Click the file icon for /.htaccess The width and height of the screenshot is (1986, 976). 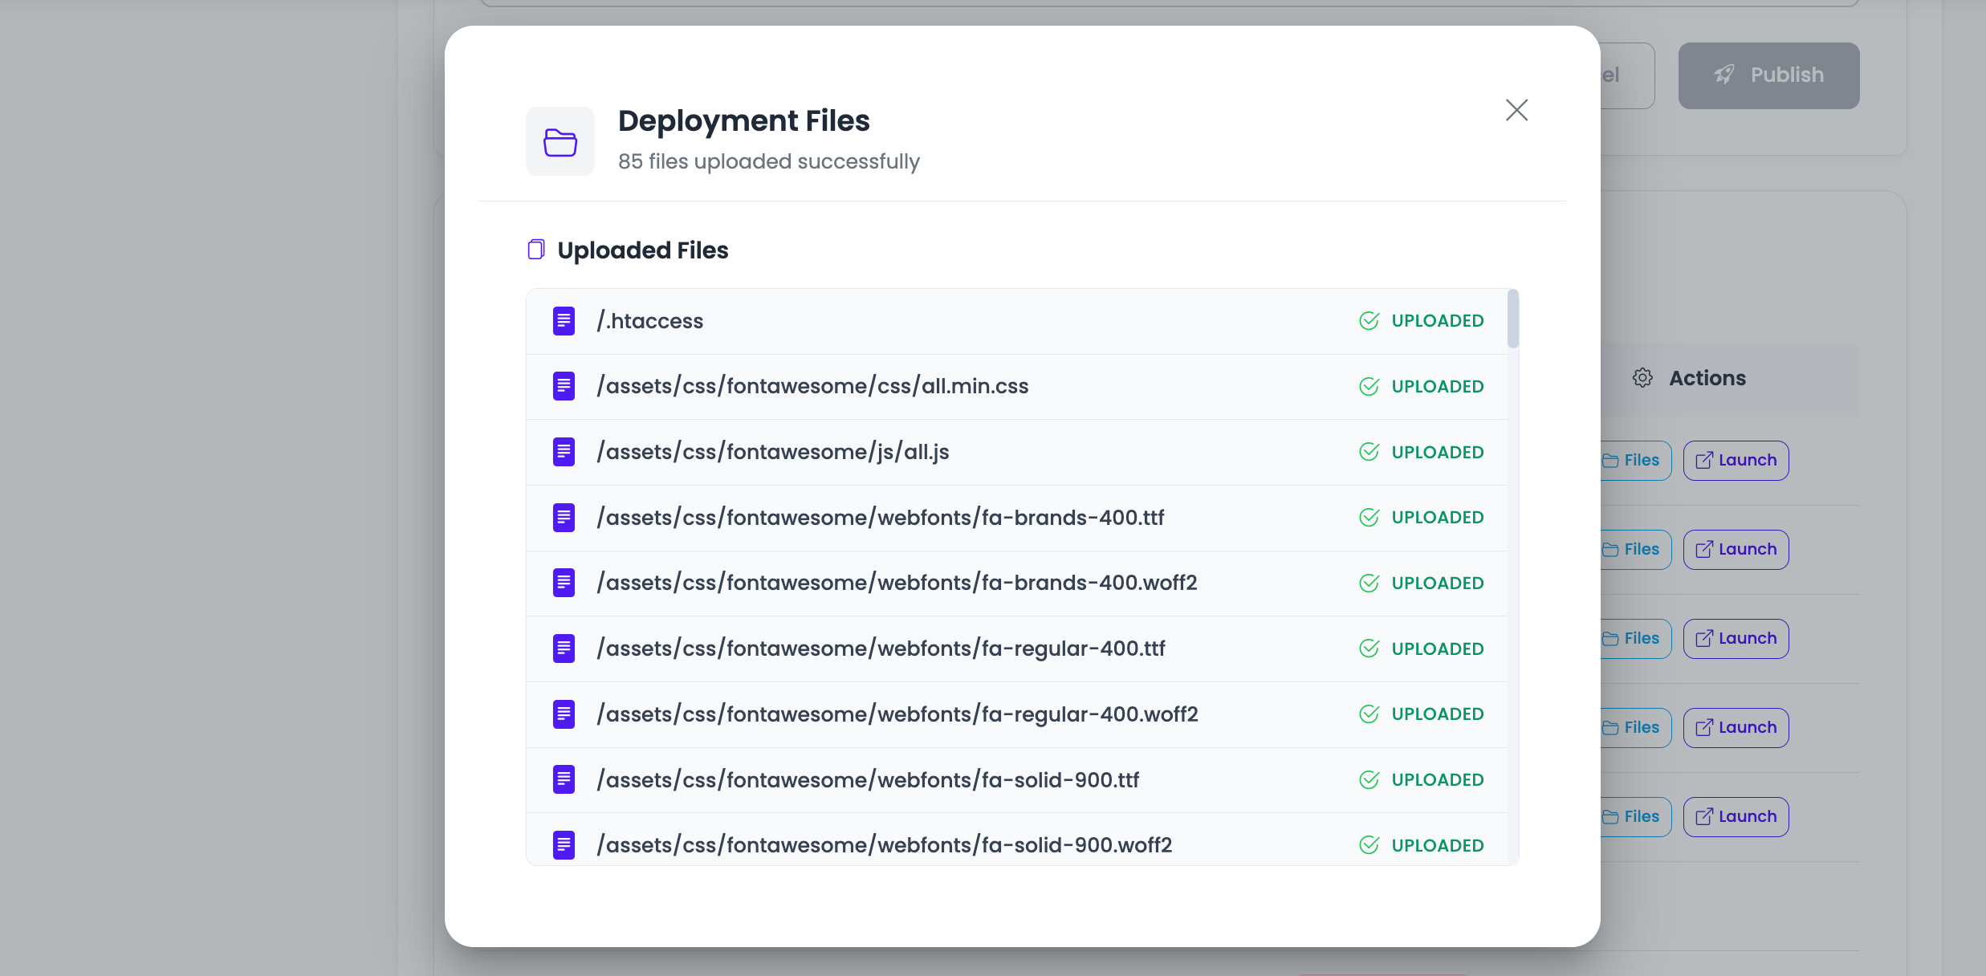pyautogui.click(x=564, y=321)
